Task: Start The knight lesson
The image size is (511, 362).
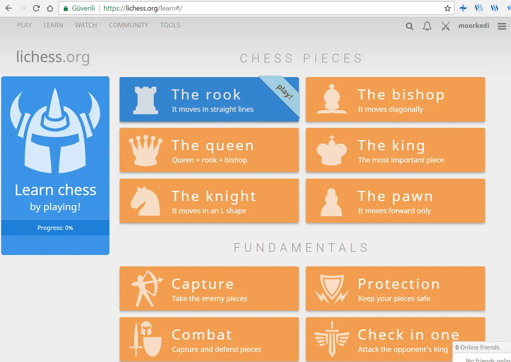Action: click(209, 201)
